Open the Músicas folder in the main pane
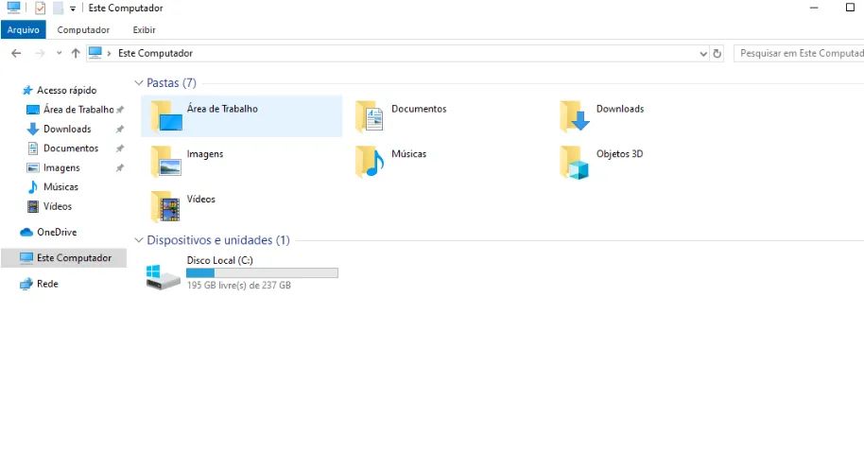This screenshot has width=864, height=454. [x=371, y=162]
